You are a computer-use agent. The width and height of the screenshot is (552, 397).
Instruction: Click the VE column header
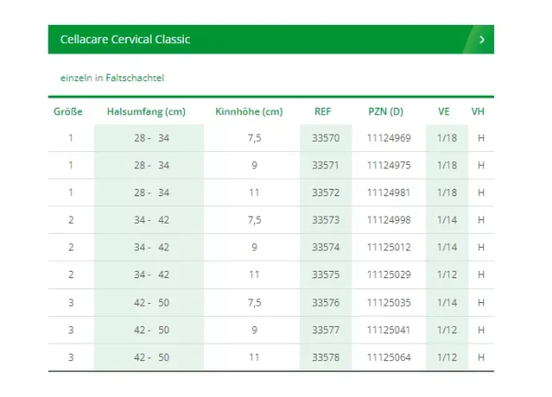[x=444, y=111]
